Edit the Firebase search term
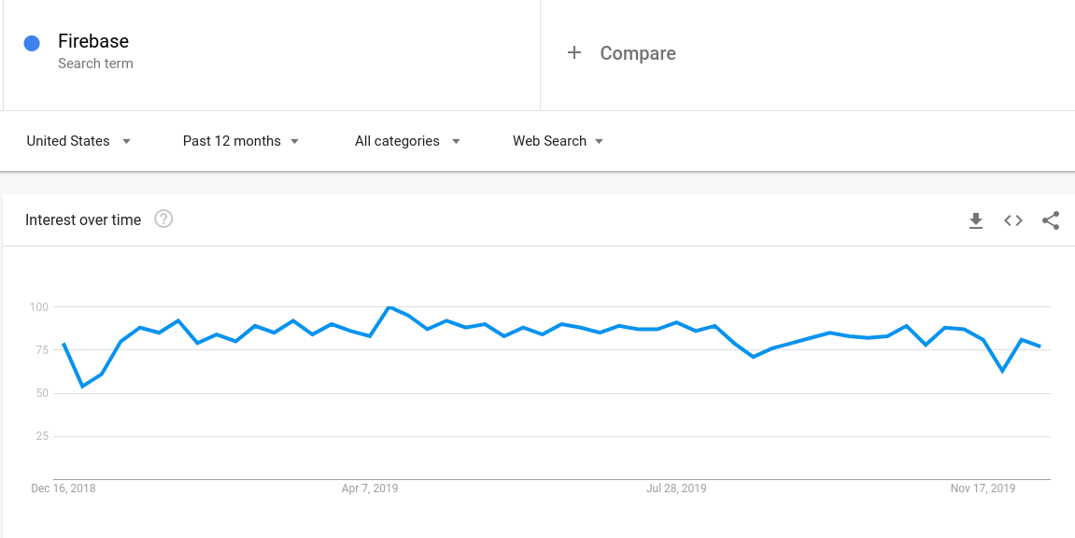Screen dimensions: 1075x538 pos(93,41)
